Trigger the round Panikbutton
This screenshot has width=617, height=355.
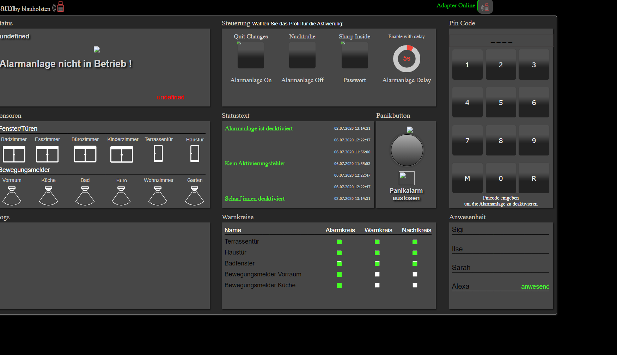pyautogui.click(x=407, y=150)
